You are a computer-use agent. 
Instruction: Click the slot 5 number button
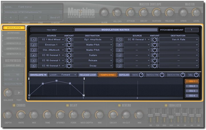(x=33, y=60)
